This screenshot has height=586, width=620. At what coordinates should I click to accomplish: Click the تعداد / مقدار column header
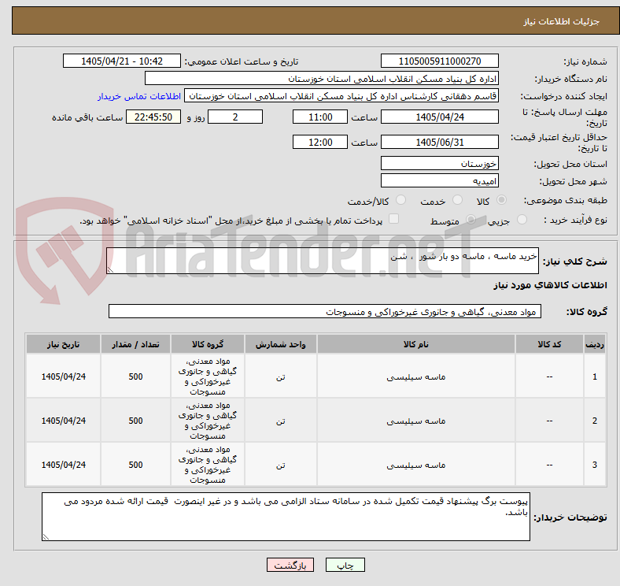135,344
